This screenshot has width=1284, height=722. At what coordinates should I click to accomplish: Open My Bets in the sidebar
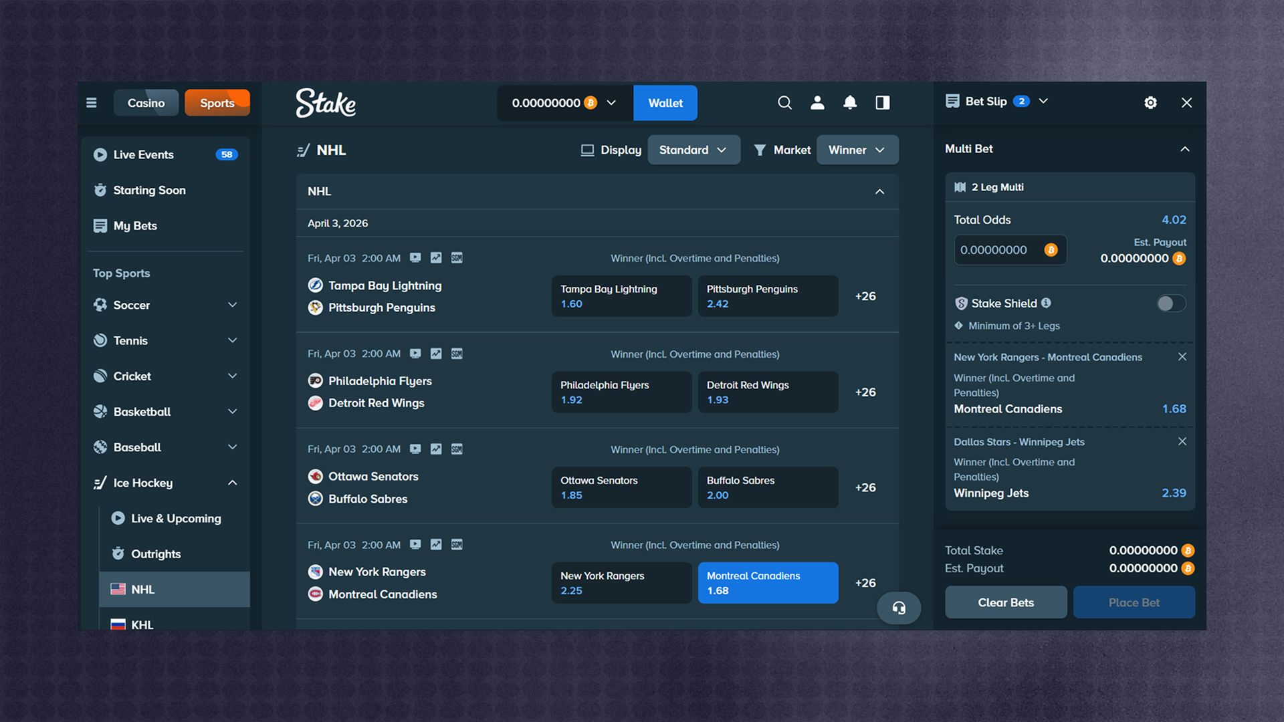(x=166, y=226)
